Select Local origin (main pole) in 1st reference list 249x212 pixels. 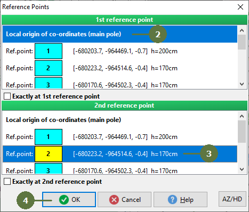click(x=120, y=34)
